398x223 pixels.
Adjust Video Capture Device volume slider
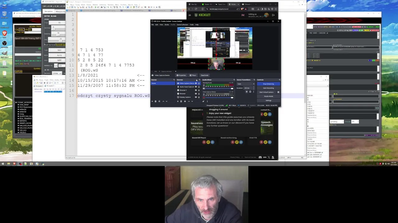point(219,98)
